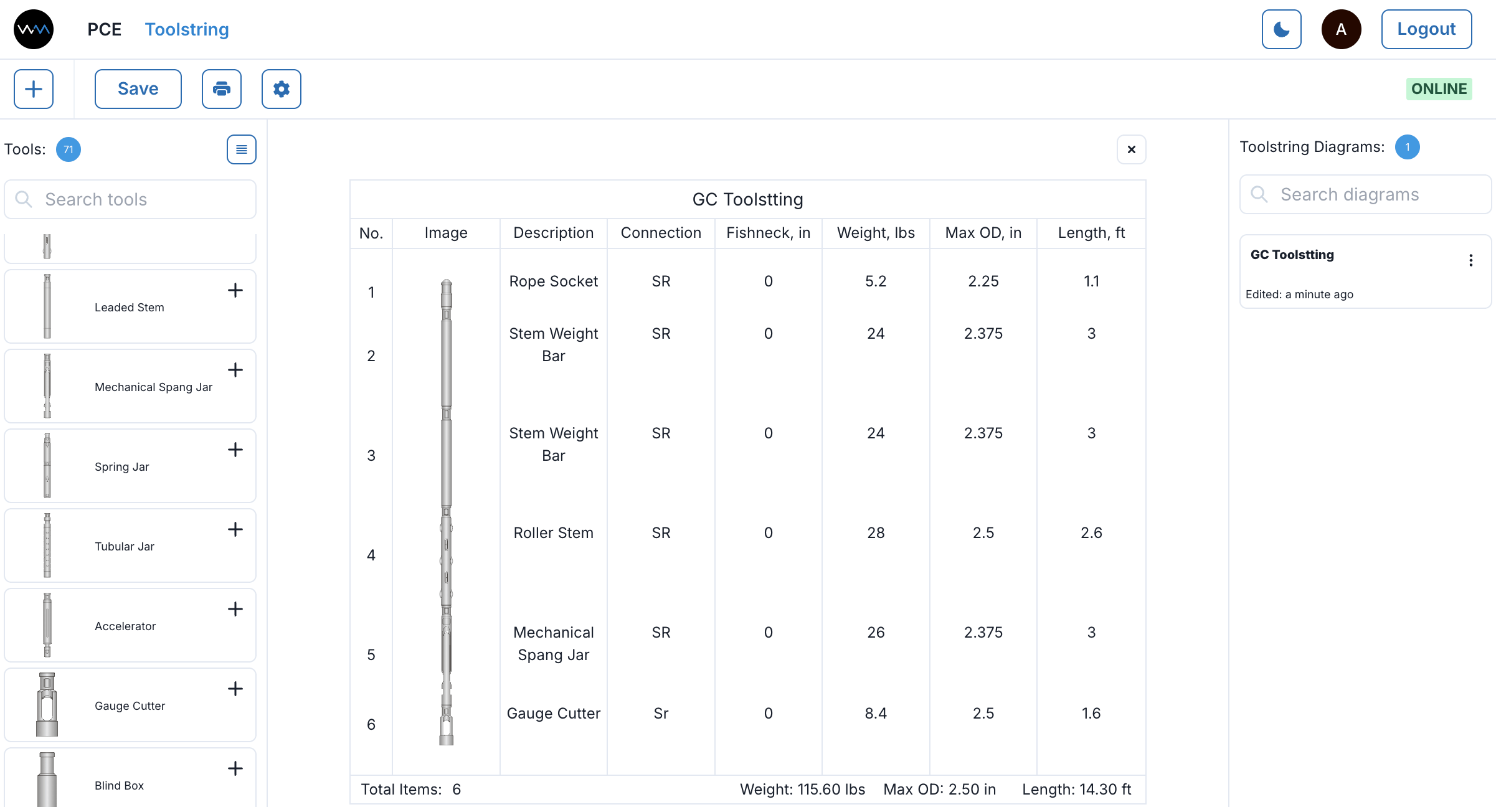Switch to the PCE section
Viewport: 1496px width, 807px height.
(105, 29)
